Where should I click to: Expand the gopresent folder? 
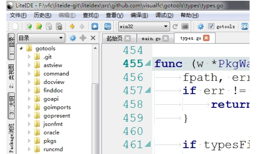pos(29,115)
